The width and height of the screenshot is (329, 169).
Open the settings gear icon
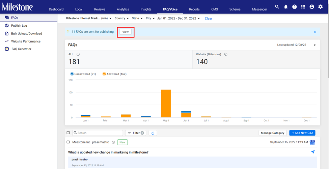(x=321, y=7)
